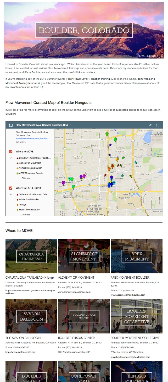Click the star icon beside Alchemy of Movement
168x382 pixels.
point(18,163)
